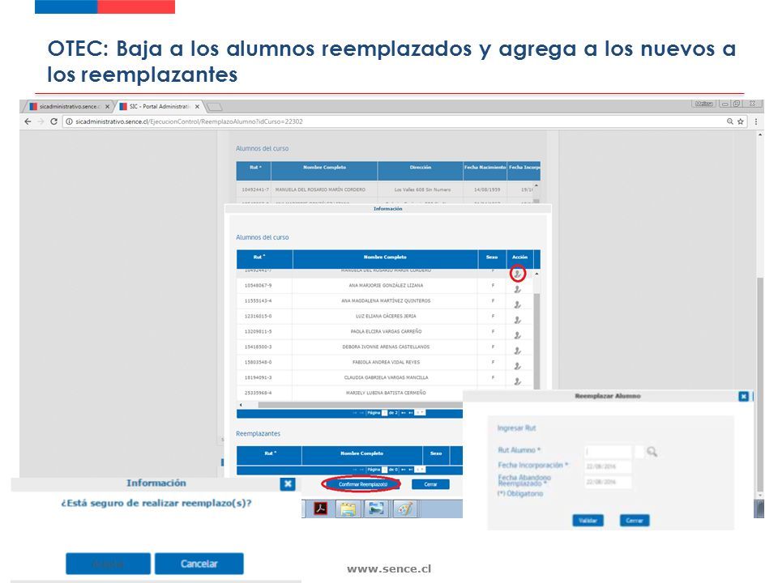Click the browser address bar URL

tap(189, 121)
